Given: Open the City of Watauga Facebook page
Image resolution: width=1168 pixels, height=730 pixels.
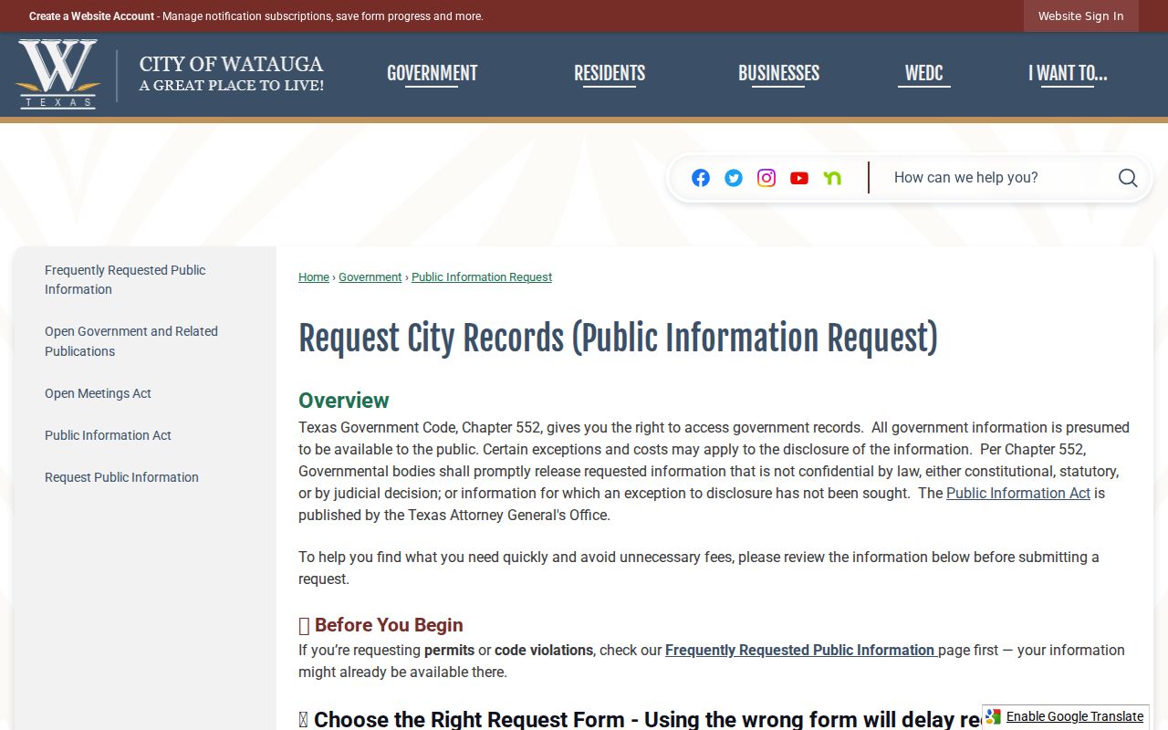Looking at the screenshot, I should (x=701, y=178).
